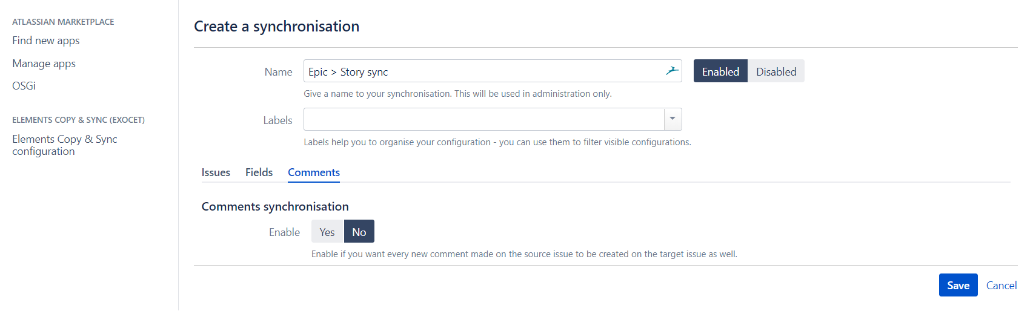Select the Comments tab
Screen dimensions: 1033x311
(313, 172)
